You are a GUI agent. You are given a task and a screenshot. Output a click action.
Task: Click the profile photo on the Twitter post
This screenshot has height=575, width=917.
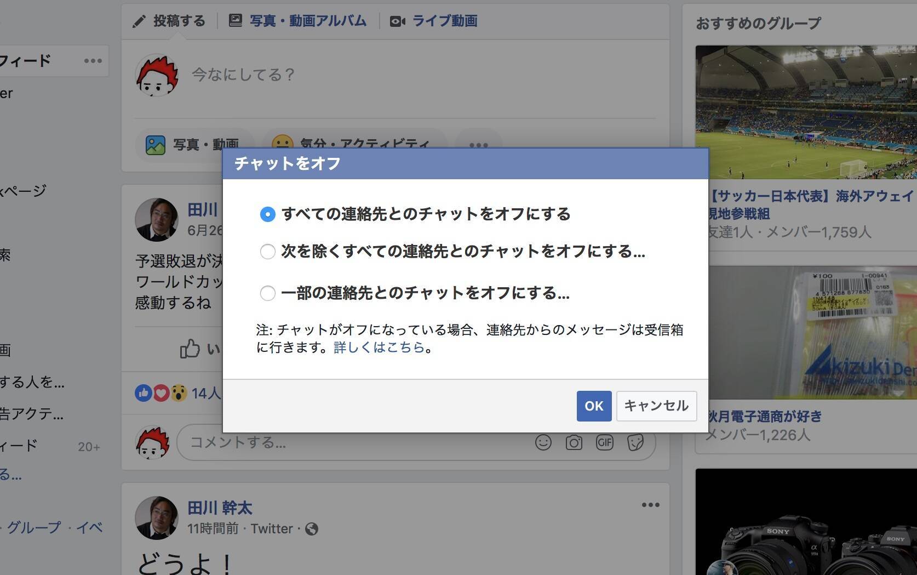157,518
